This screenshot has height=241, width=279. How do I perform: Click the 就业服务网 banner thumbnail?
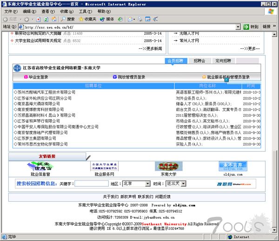click(104, 166)
